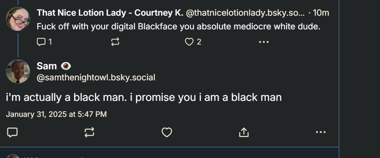Click the 10m timestamp on Courtney's post
Image resolution: width=380 pixels, height=158 pixels.
(x=321, y=13)
